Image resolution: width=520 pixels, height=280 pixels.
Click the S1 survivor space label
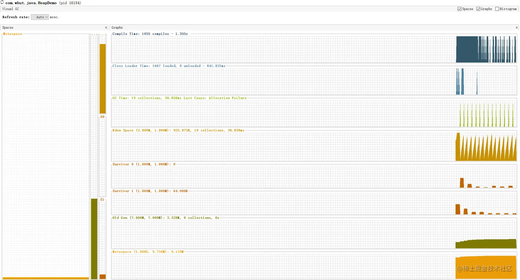(102, 200)
